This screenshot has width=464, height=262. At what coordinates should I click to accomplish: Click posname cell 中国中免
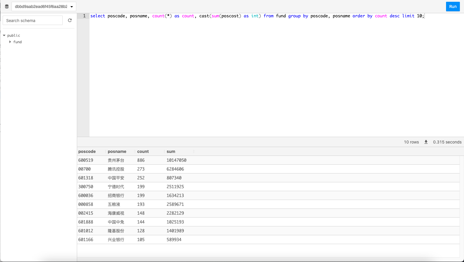(116, 222)
